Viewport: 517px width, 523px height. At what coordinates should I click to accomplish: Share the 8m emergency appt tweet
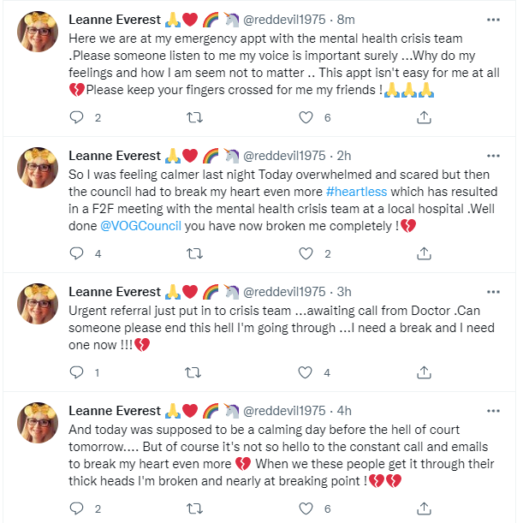(x=424, y=117)
